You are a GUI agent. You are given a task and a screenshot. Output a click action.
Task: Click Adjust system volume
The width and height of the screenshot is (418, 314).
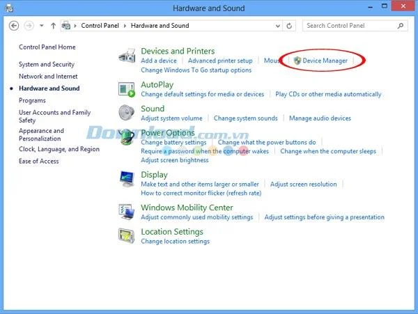pyautogui.click(x=171, y=118)
